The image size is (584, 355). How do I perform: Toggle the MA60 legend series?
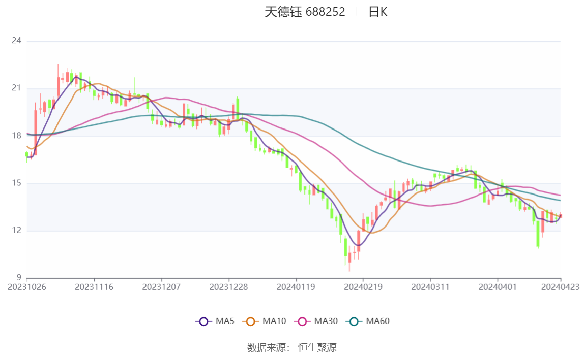(368, 321)
